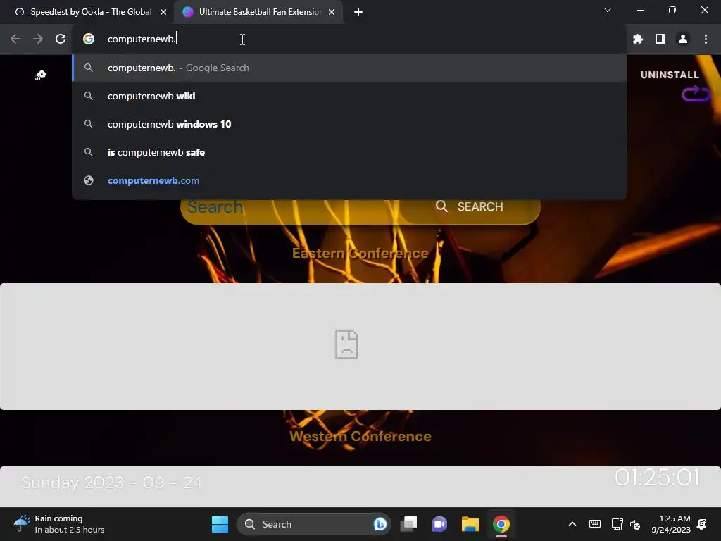This screenshot has width=721, height=541.
Task: Open the Extensions puzzle menu
Action: [x=637, y=39]
